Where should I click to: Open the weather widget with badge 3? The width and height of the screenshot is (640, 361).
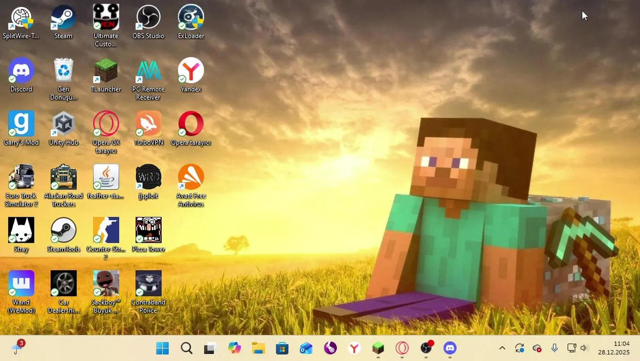(18, 347)
